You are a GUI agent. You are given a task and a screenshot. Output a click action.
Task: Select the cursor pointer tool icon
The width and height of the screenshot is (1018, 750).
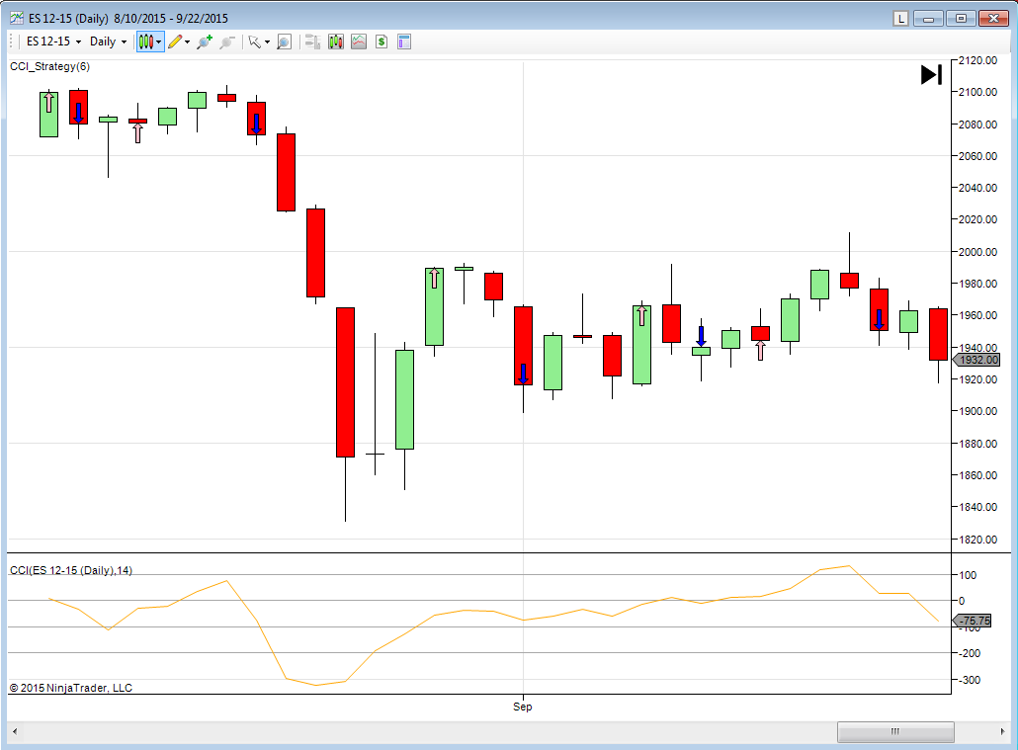tap(254, 42)
